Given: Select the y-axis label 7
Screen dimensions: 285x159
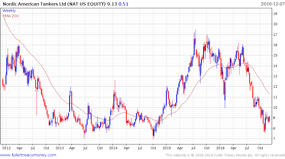Looking at the screenshot, I should pos(274,139).
